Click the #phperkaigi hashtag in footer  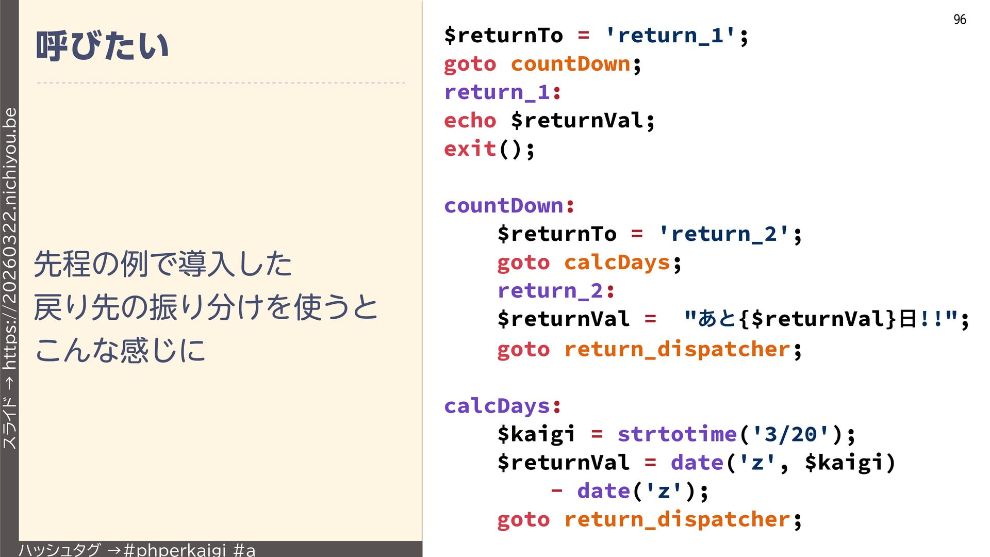pyautogui.click(x=175, y=550)
